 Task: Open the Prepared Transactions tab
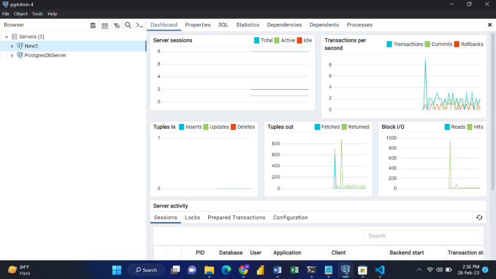pos(237,217)
